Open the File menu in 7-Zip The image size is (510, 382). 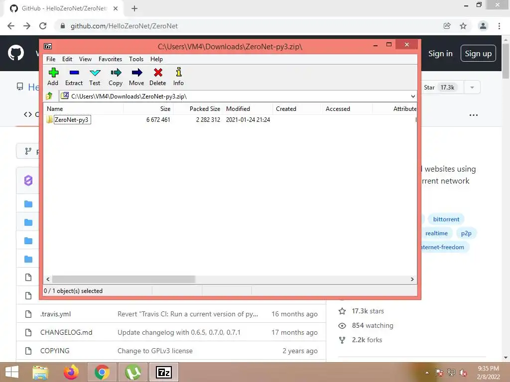51,59
